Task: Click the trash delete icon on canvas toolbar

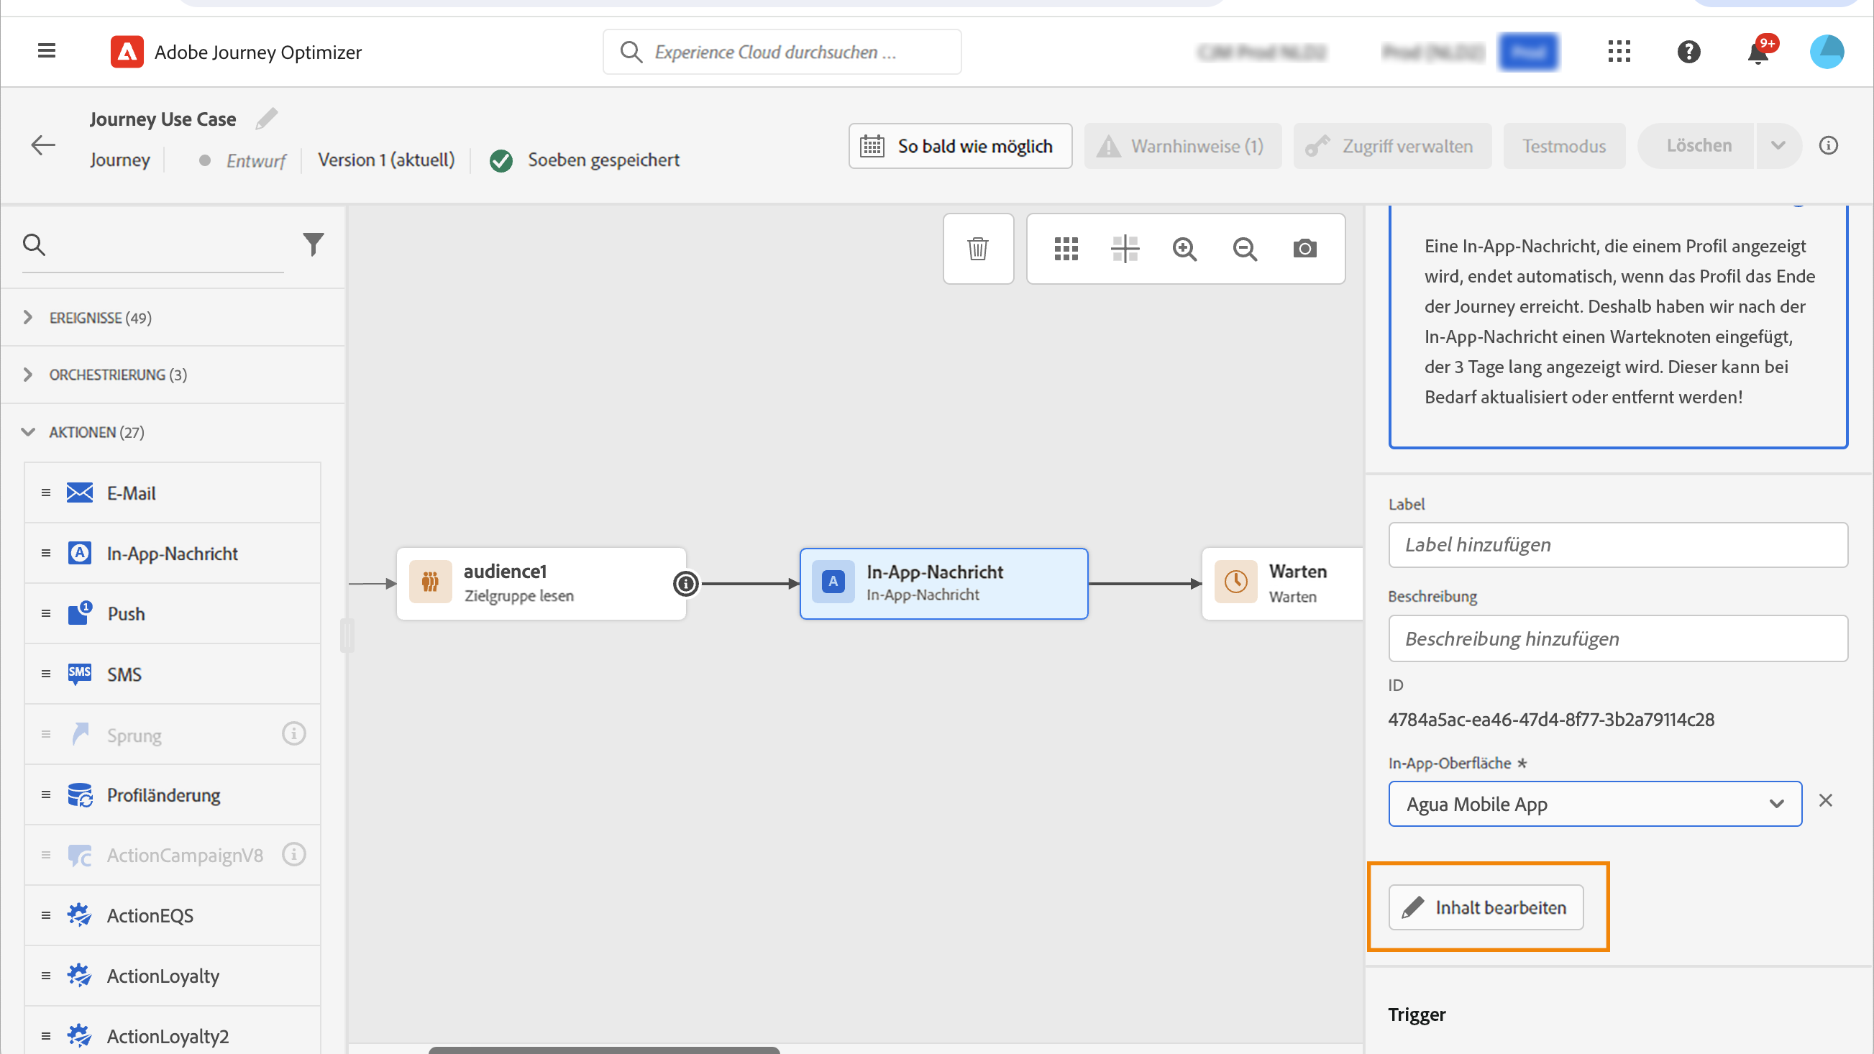Action: (x=978, y=249)
